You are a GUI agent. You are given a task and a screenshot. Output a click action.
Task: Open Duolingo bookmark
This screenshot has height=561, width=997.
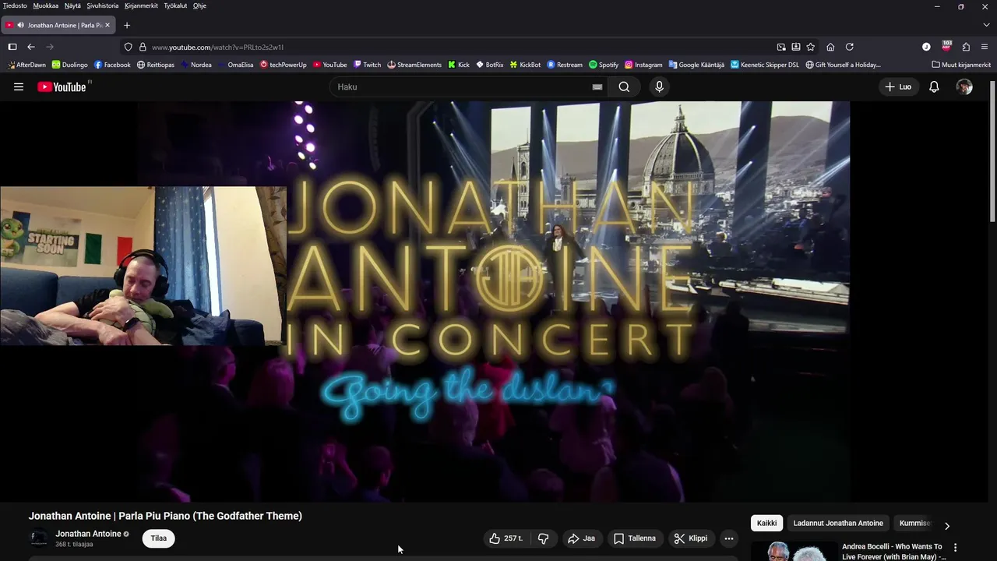[69, 65]
